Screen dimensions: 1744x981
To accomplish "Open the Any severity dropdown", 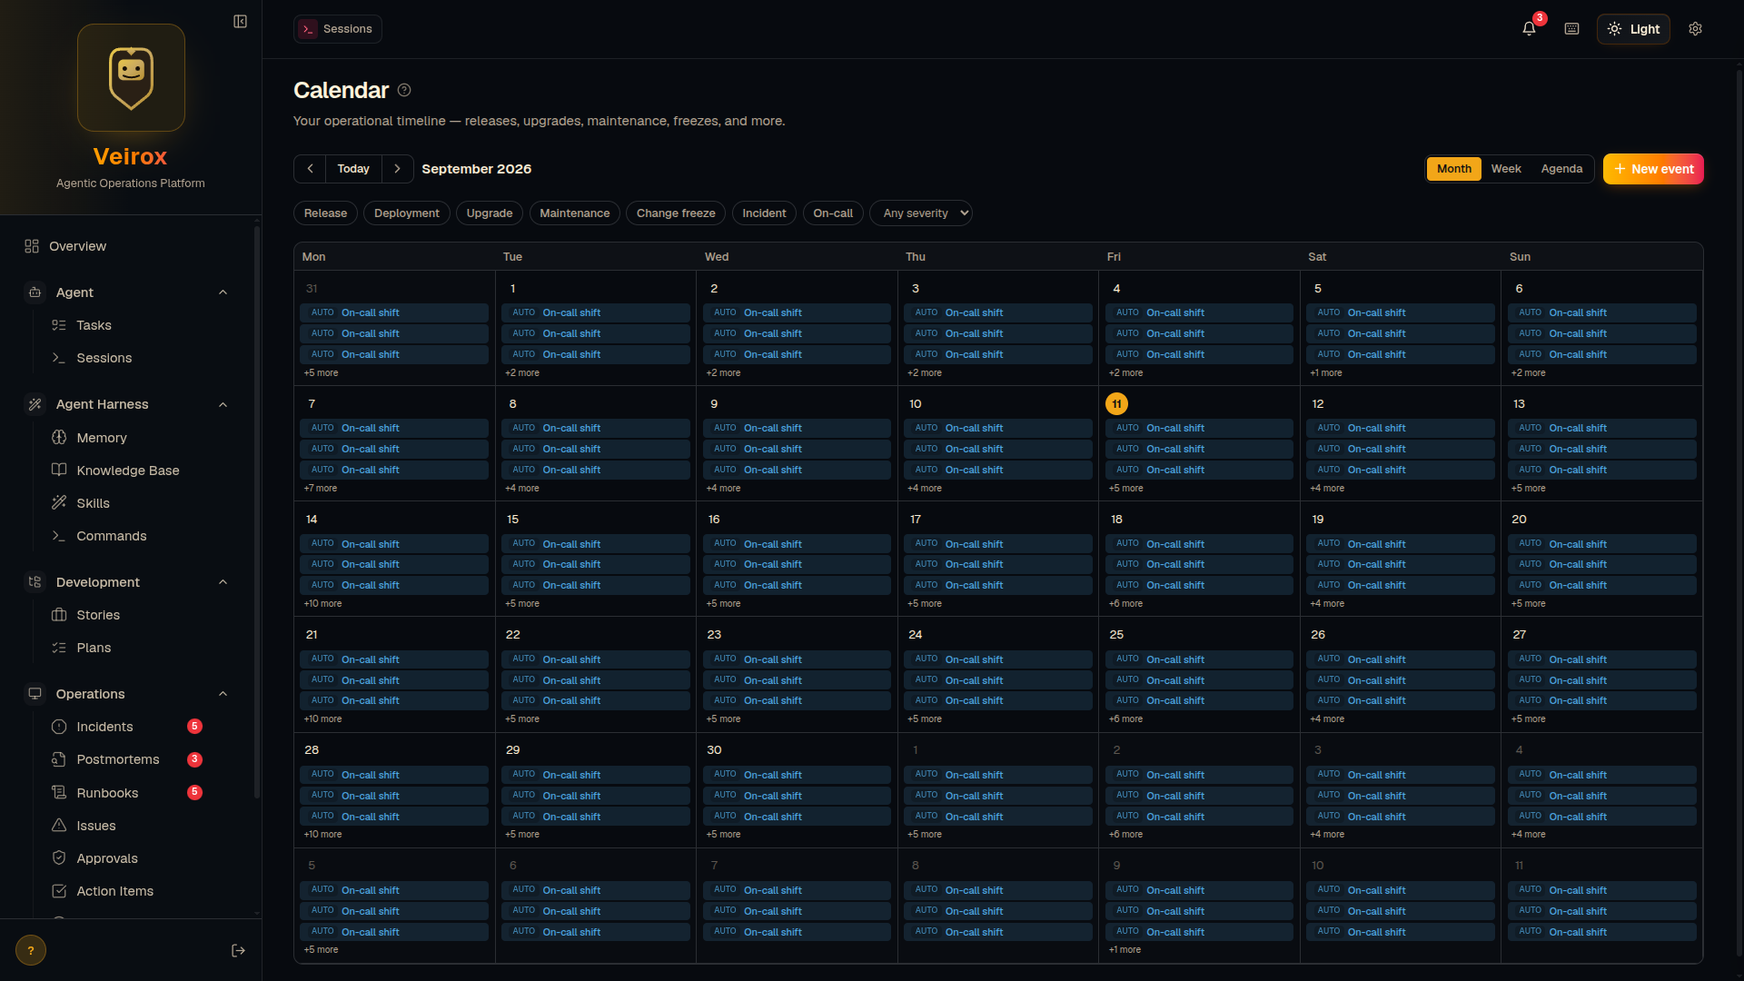I will pyautogui.click(x=920, y=213).
